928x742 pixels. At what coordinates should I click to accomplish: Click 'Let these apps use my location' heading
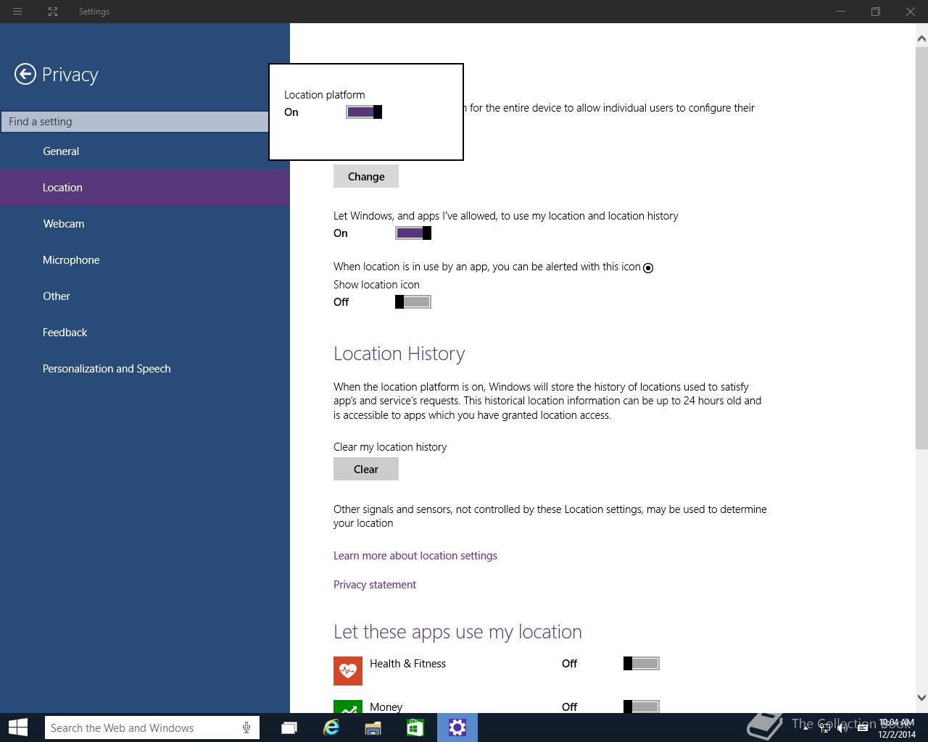(x=457, y=632)
